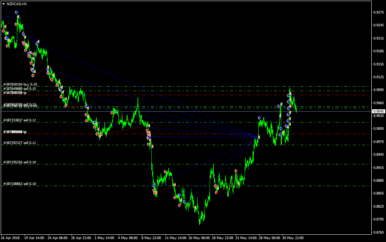Click time axis label 24 Apr 06:00
Screen dimensions: 386x242
tap(58, 238)
